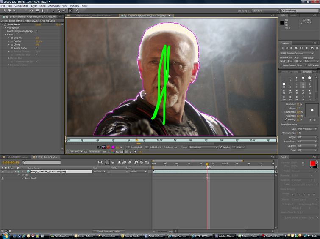Image resolution: width=320 pixels, height=239 pixels.
Task: Switch to Effects & Presets tab
Action: (x=289, y=72)
